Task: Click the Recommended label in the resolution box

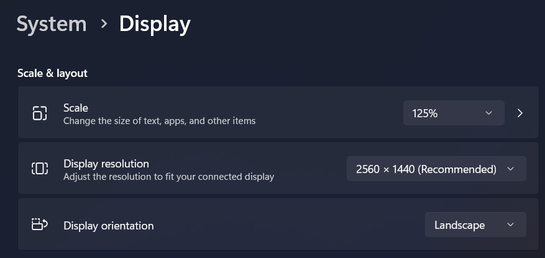Action: click(x=457, y=169)
